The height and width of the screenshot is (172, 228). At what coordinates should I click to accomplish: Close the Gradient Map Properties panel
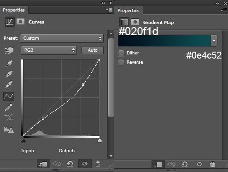[225, 3]
